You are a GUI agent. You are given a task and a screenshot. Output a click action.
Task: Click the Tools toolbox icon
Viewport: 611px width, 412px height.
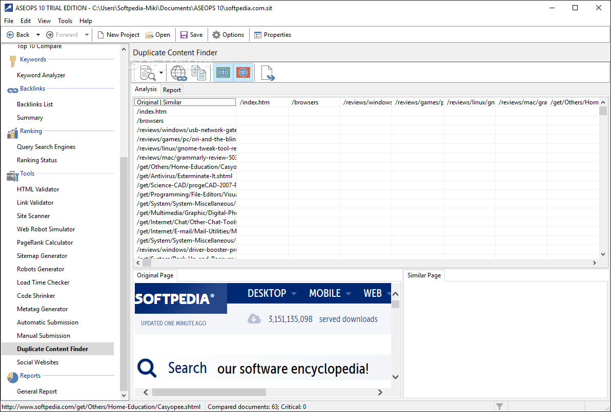coord(12,176)
